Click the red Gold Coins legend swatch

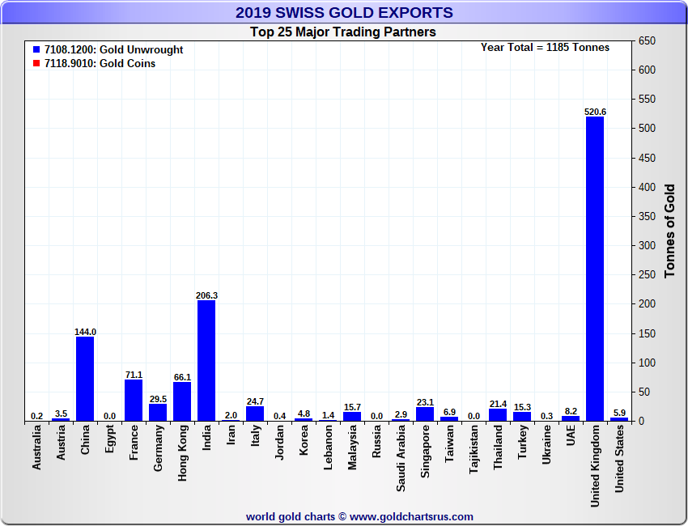(x=36, y=63)
